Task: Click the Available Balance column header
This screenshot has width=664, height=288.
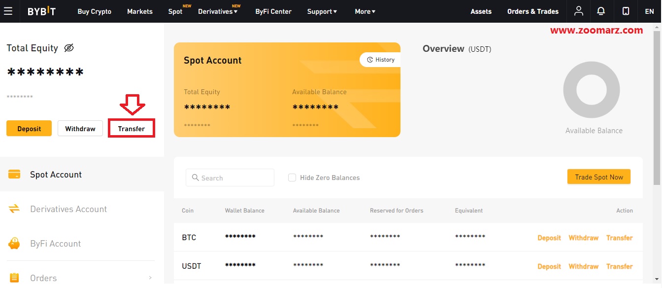Action: (x=316, y=211)
